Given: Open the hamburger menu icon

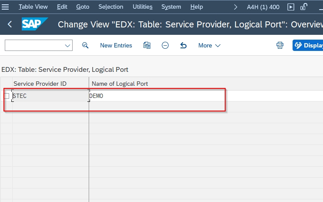Looking at the screenshot, I should [5, 7].
